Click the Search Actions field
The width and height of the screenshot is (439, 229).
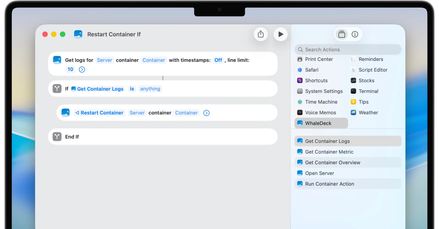(348, 49)
